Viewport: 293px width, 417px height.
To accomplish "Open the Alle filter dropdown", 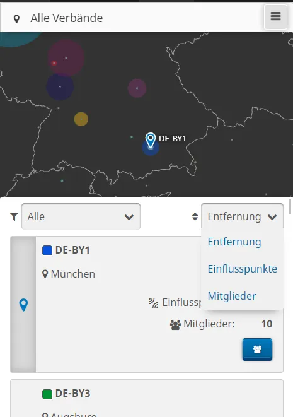I will point(81,216).
